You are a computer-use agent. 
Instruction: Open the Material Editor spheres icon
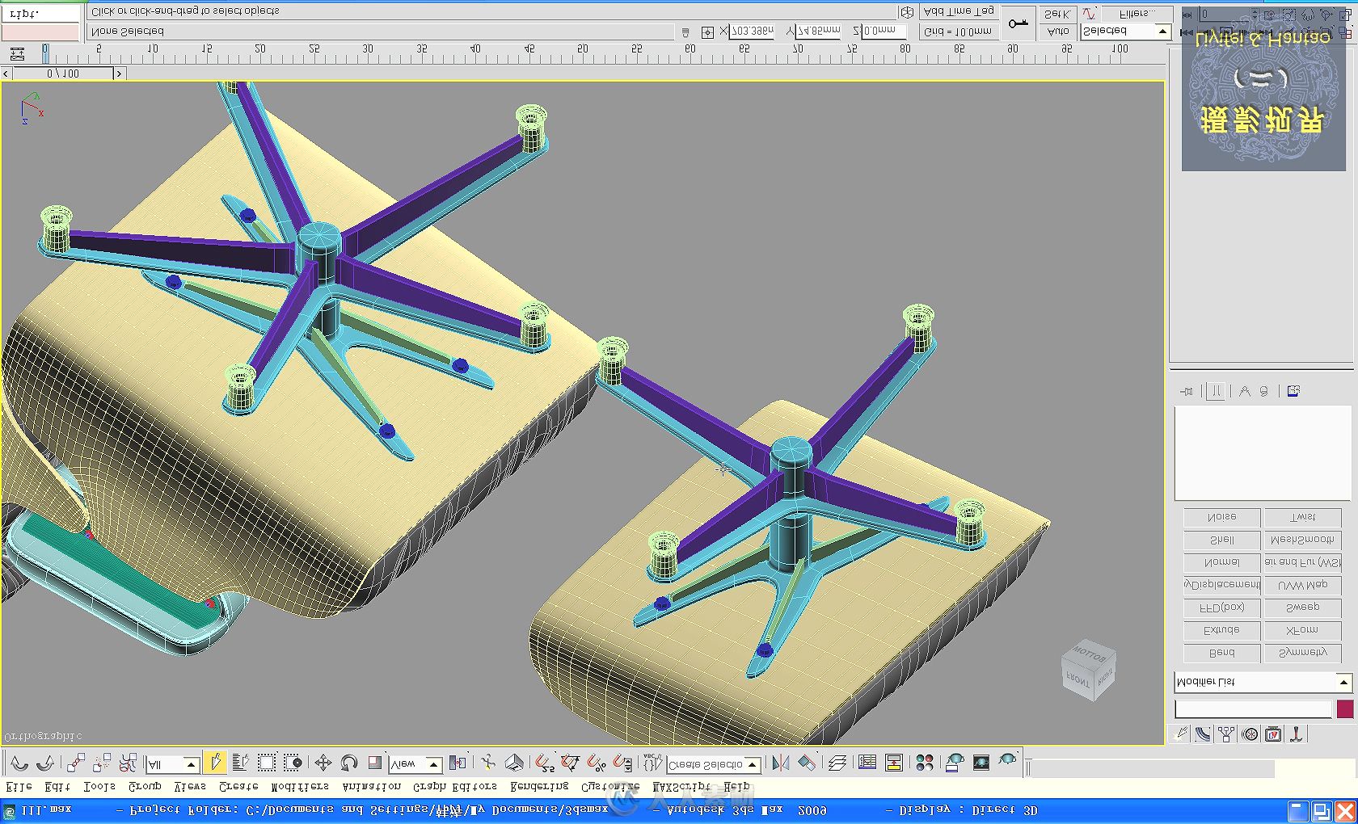tap(925, 763)
